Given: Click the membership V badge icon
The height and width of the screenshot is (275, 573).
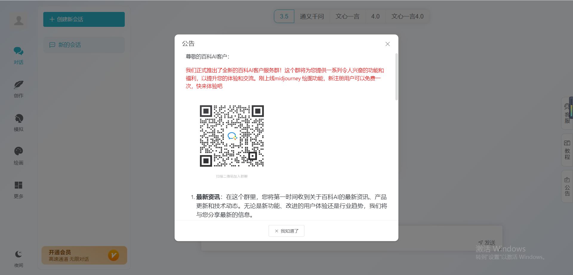Looking at the screenshot, I should click(114, 255).
